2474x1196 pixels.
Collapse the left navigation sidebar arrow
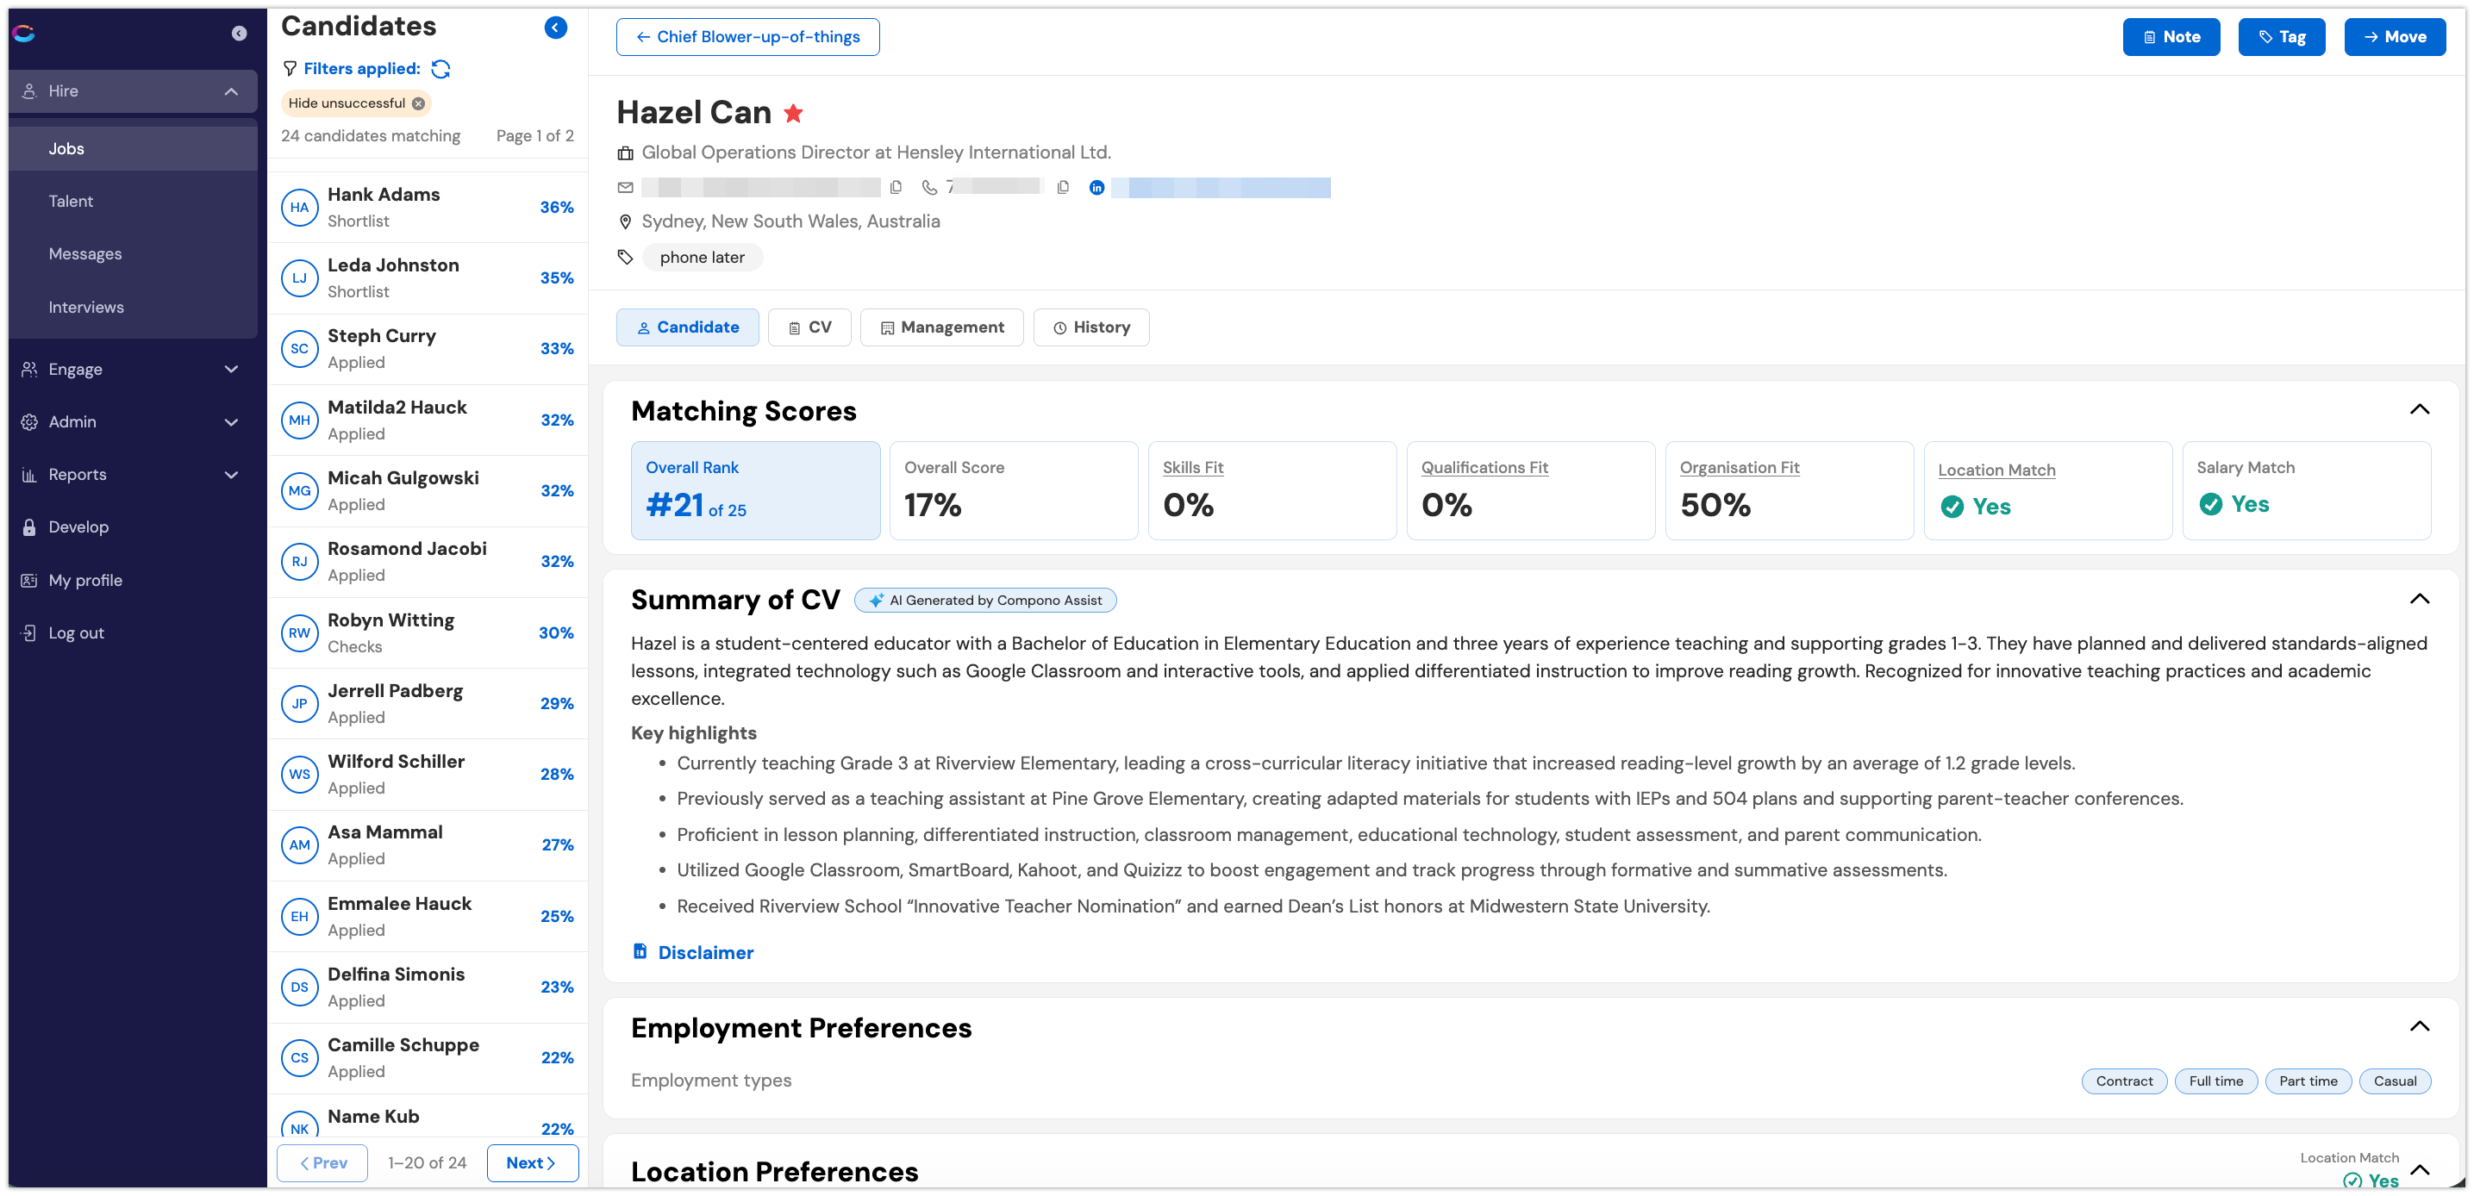(x=239, y=34)
